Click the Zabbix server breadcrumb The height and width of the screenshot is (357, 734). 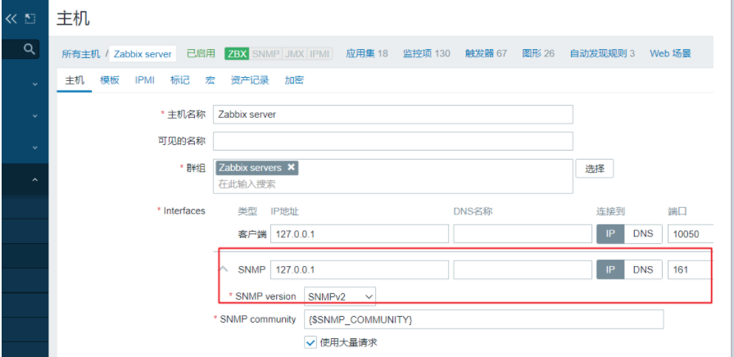tap(143, 54)
